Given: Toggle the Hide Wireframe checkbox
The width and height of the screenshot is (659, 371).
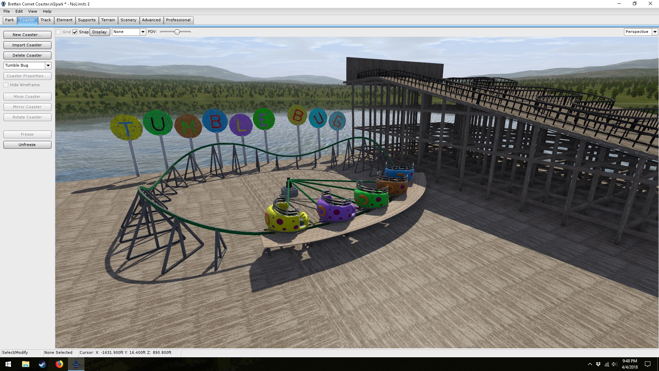Looking at the screenshot, I should pyautogui.click(x=6, y=85).
